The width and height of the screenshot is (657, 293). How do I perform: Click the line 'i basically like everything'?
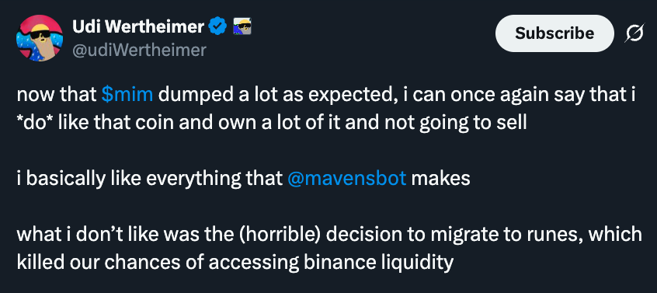click(x=243, y=179)
